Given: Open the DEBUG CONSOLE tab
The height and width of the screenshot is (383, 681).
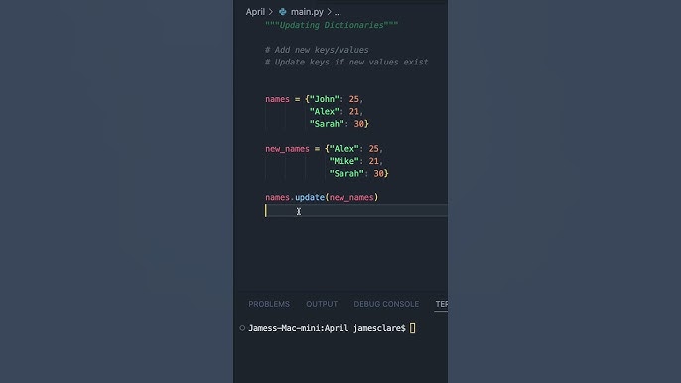Looking at the screenshot, I should (x=386, y=304).
